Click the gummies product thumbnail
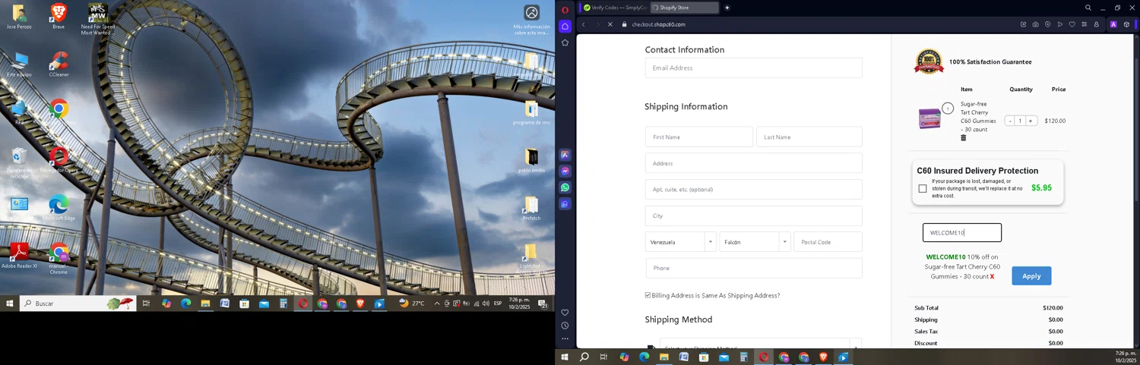 pos(929,118)
